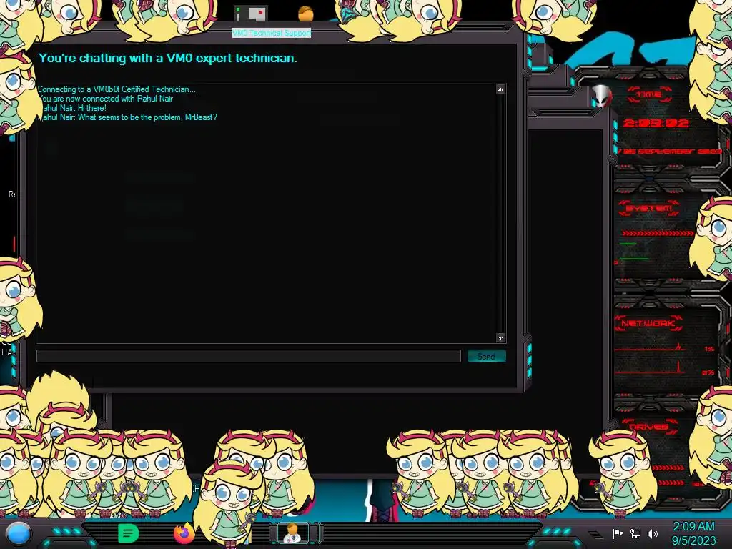The width and height of the screenshot is (732, 549).
Task: Click the chat scrollbar down arrow
Action: click(500, 337)
